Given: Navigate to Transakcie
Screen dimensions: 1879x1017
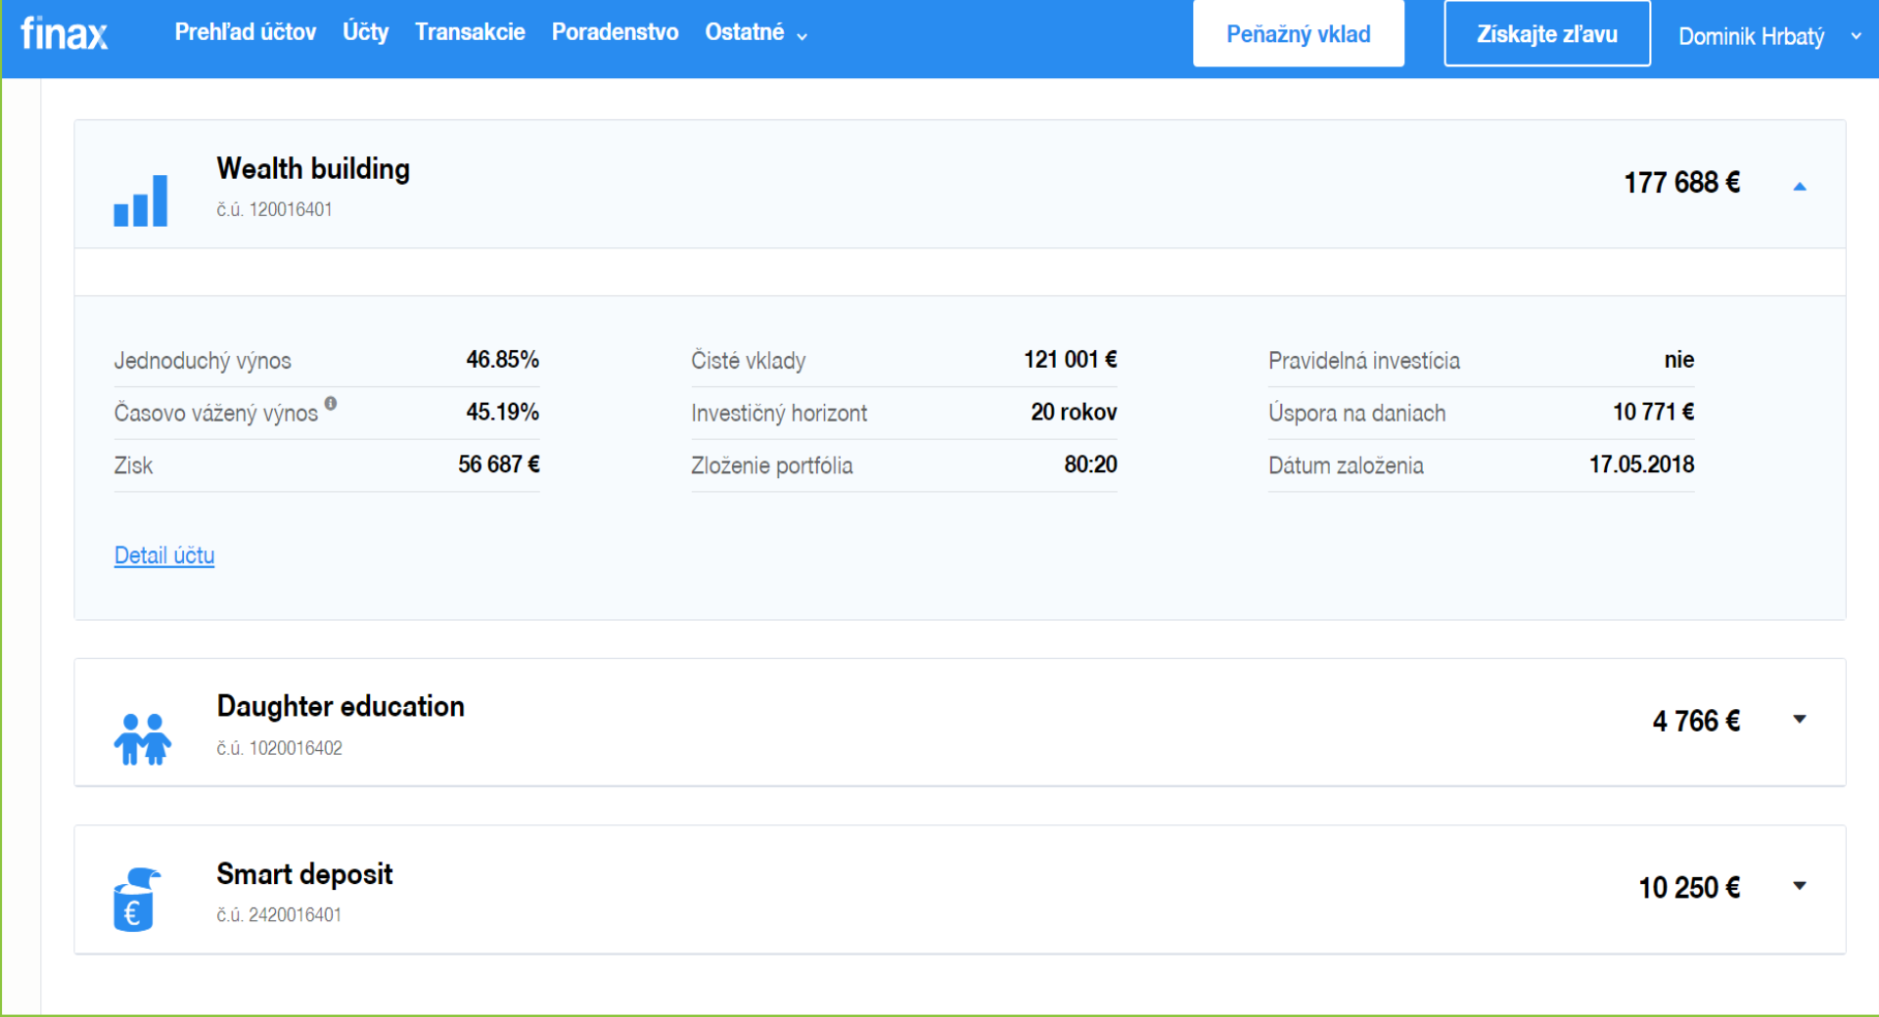Looking at the screenshot, I should (x=470, y=32).
